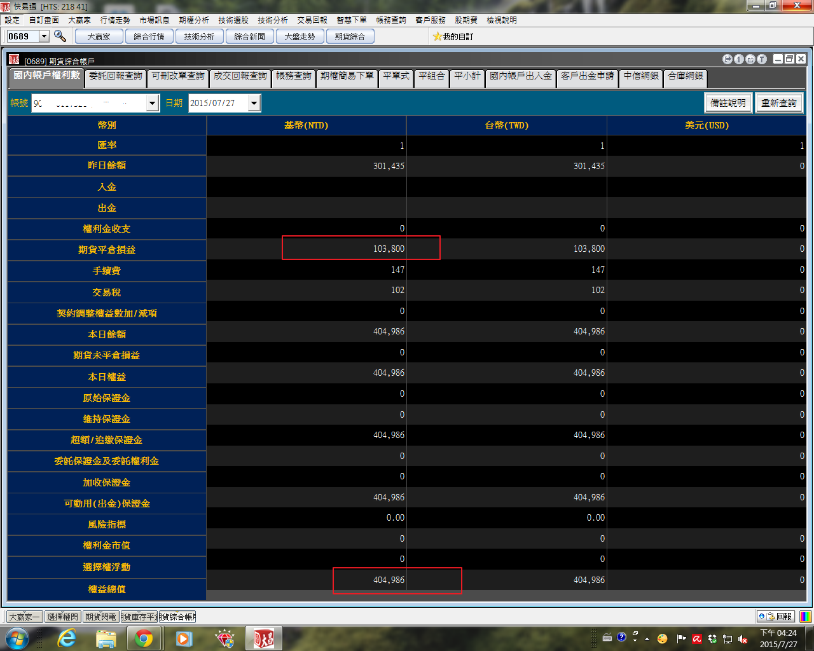The height and width of the screenshot is (651, 814).
Task: Click the magnifier search icon beside code 0689
Action: (x=60, y=36)
